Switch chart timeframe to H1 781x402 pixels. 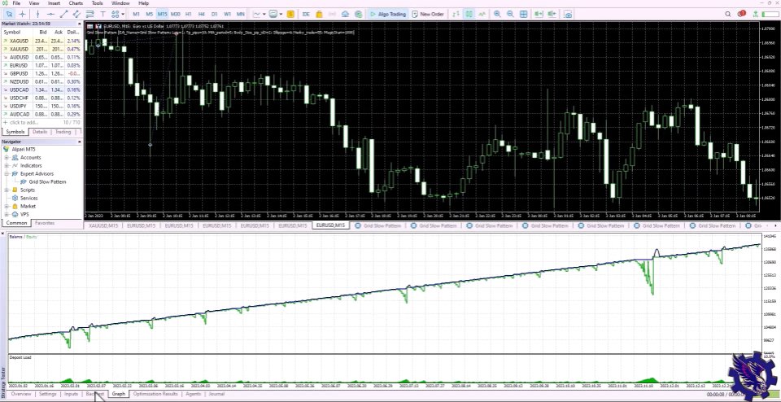(x=188, y=14)
